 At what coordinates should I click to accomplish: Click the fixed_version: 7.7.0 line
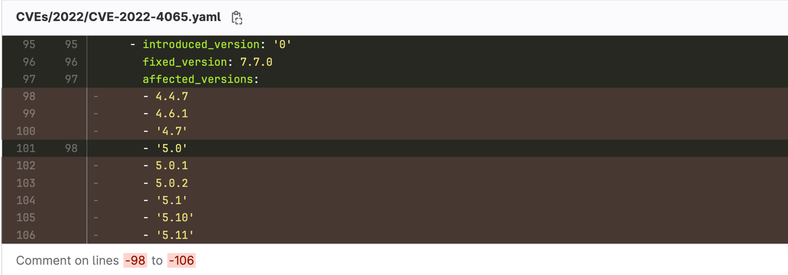coord(209,61)
